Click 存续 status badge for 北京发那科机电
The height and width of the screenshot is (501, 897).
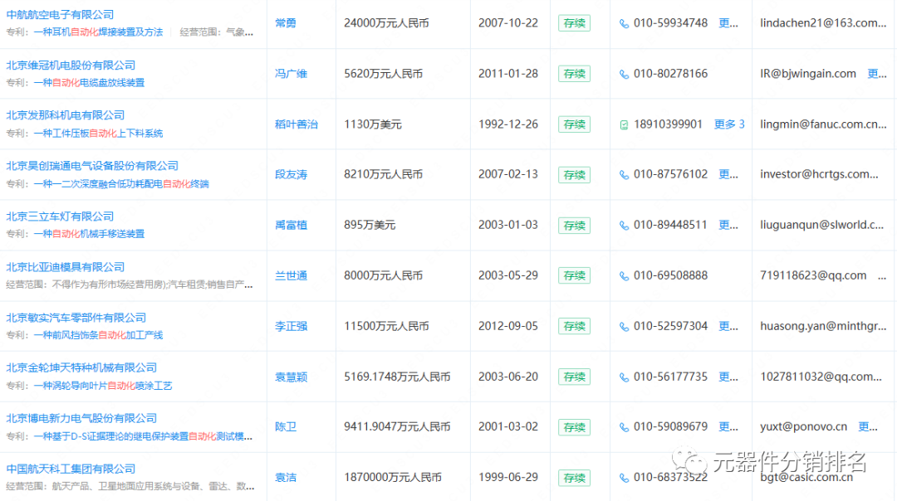(575, 124)
